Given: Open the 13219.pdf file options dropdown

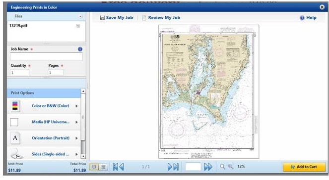Looking at the screenshot, I should tap(78, 26).
